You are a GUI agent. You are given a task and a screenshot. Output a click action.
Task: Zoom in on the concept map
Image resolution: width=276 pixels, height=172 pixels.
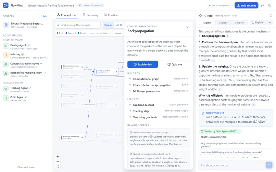58,156
